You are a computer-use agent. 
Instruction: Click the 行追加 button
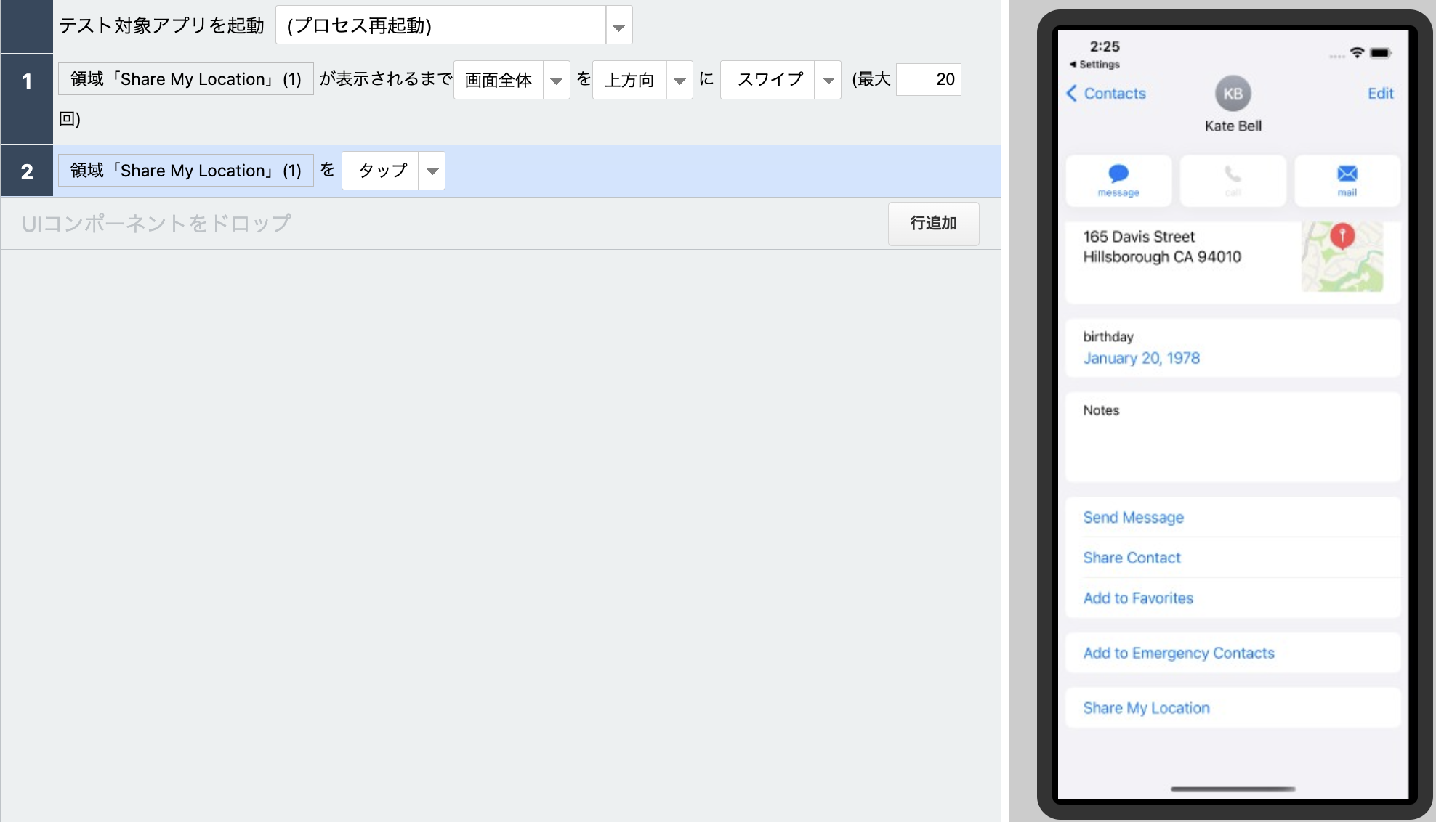click(x=933, y=224)
